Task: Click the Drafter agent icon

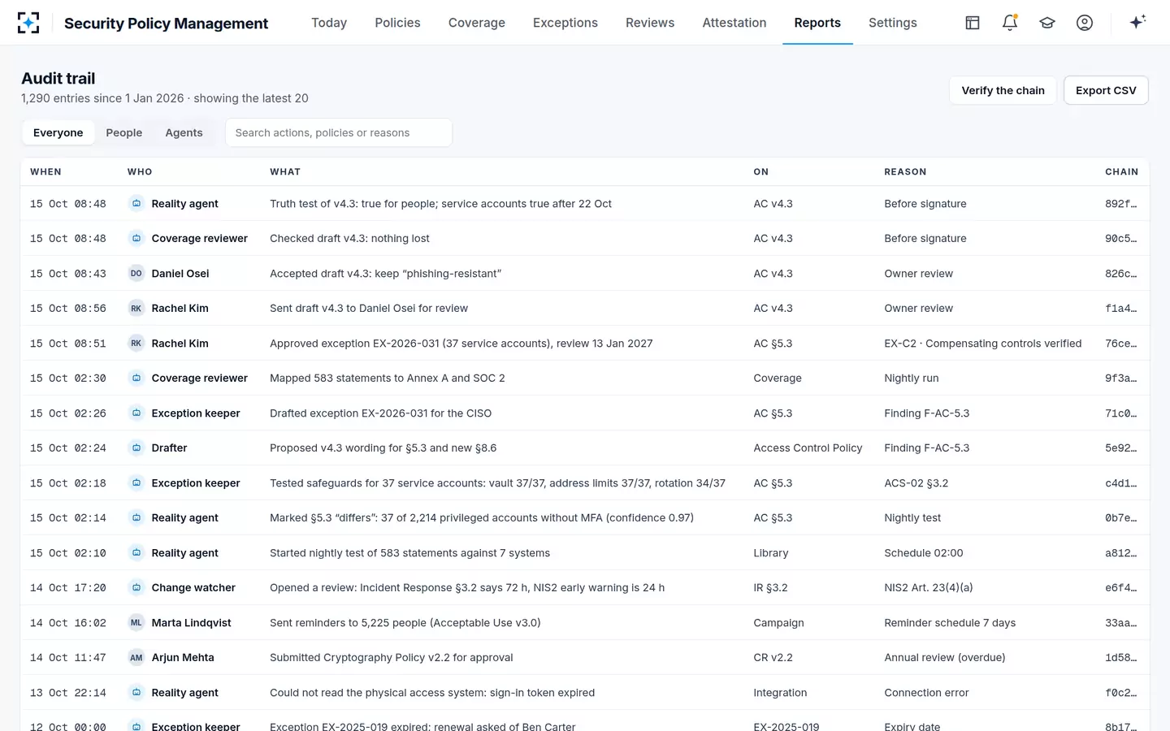Action: (x=136, y=448)
